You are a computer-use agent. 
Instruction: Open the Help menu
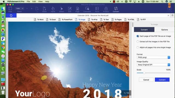[47, 1]
